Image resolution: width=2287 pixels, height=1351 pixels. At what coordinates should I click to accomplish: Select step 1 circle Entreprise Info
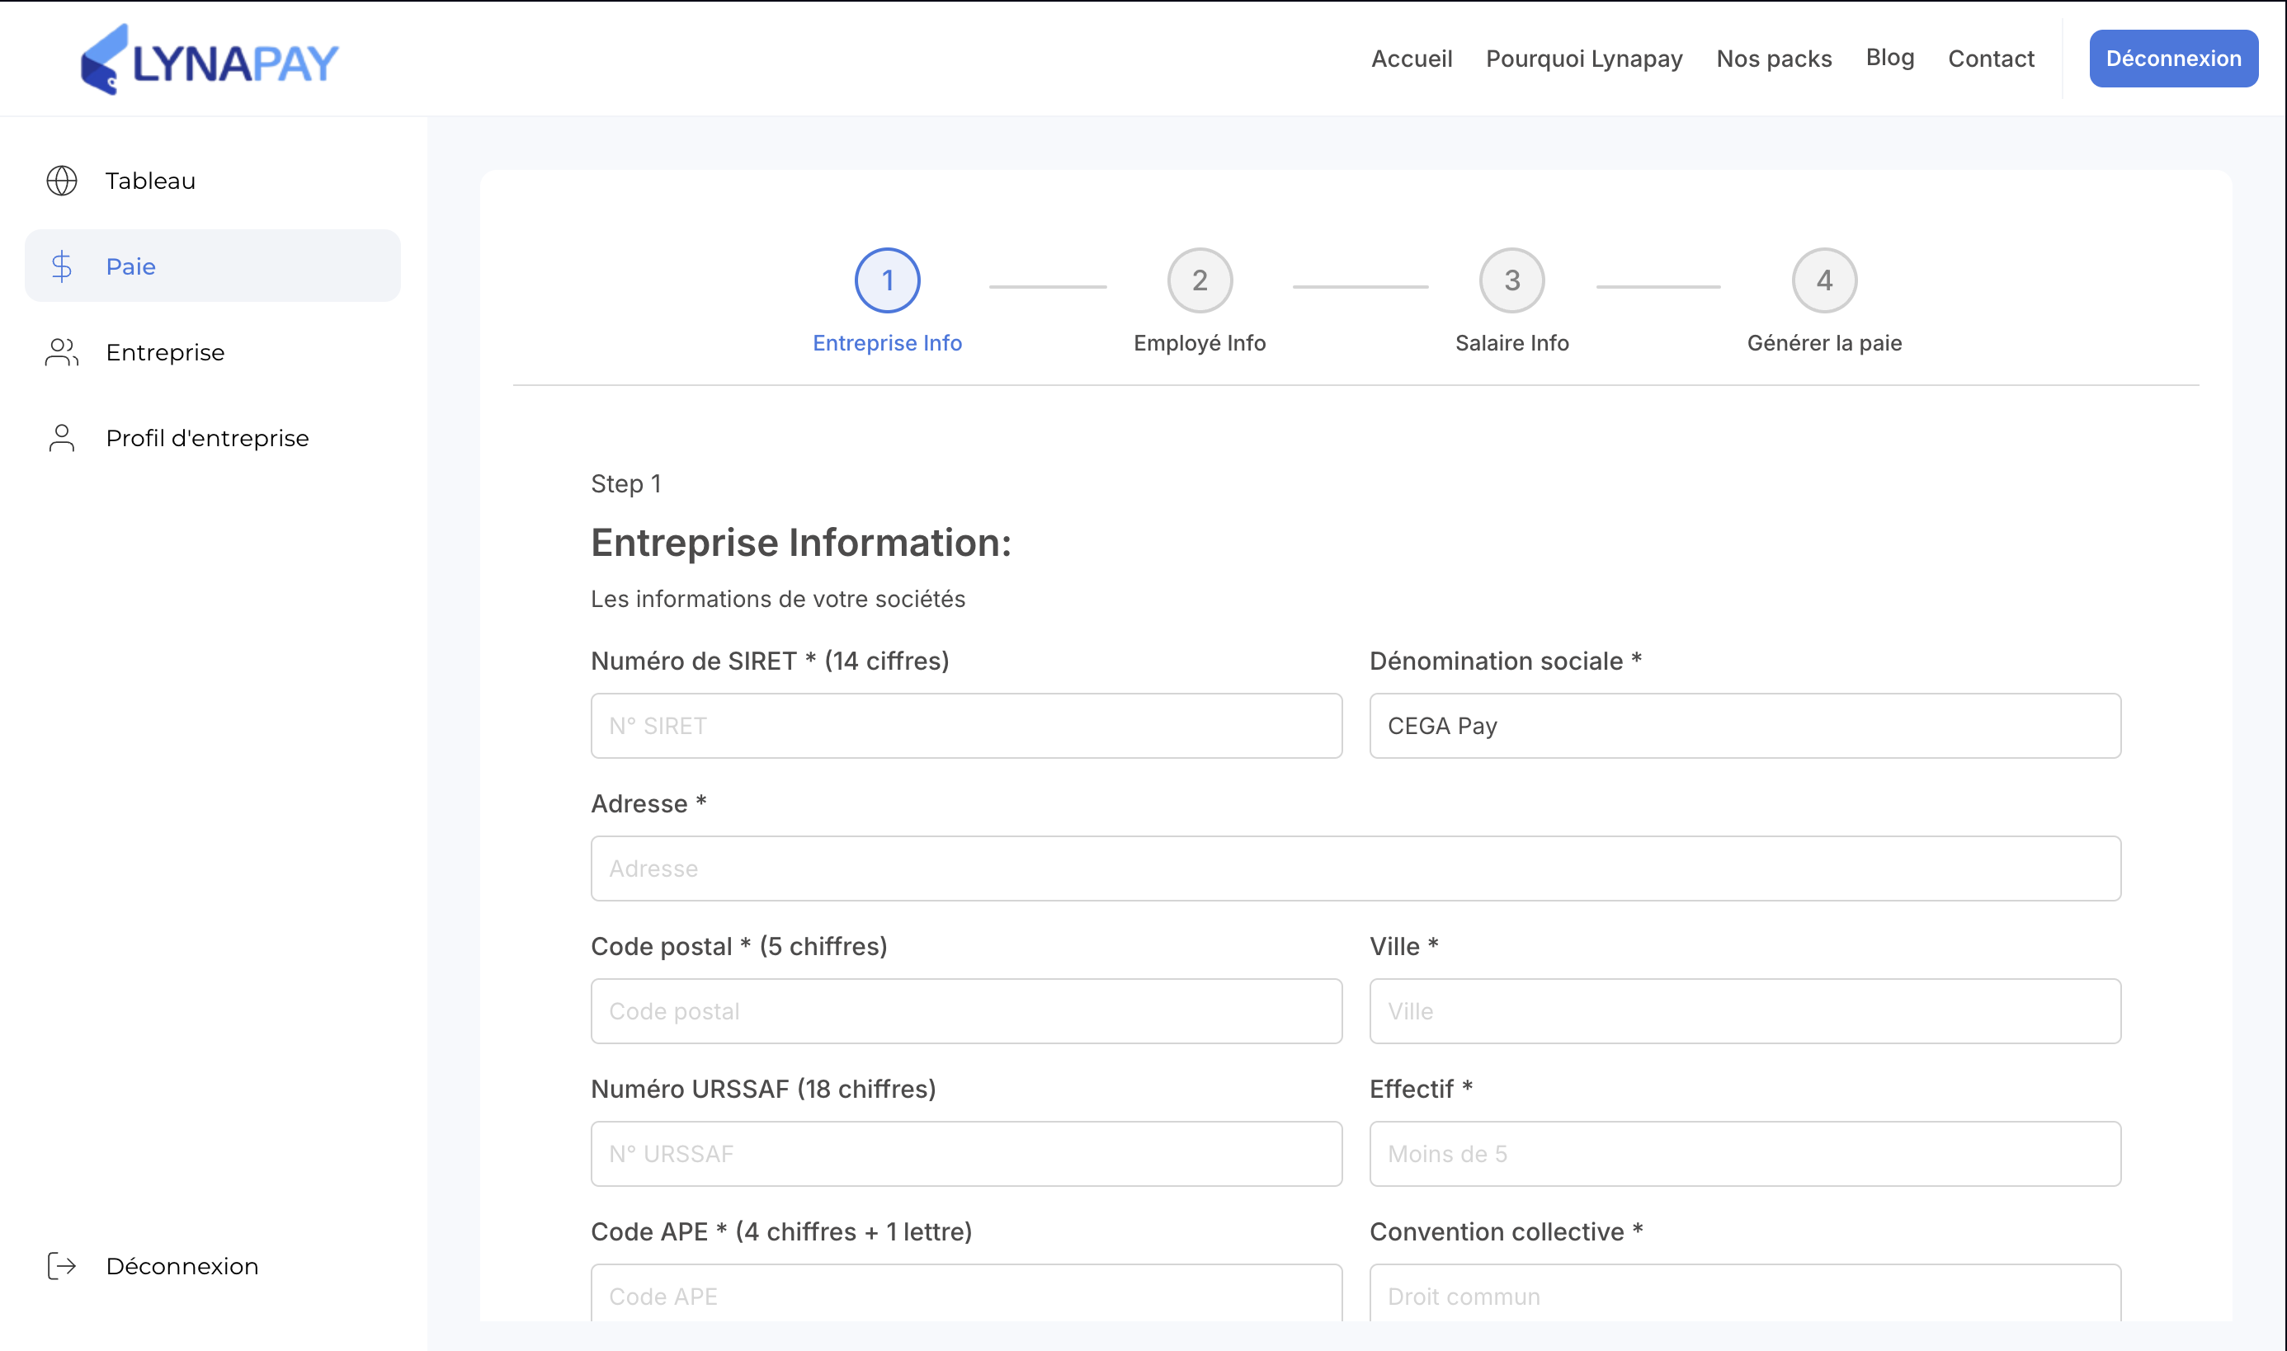[x=888, y=280]
